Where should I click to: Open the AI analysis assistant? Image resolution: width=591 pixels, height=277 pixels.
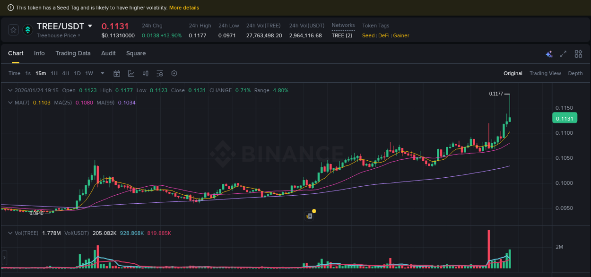(549, 54)
